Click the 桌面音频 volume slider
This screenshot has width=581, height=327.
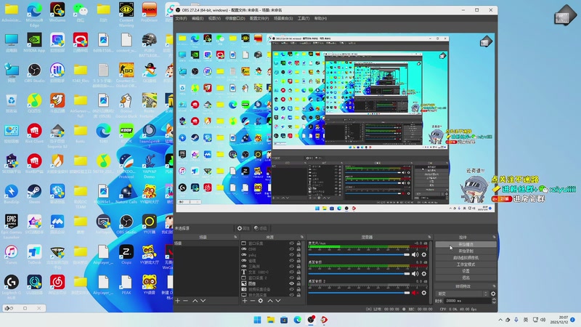coord(359,274)
